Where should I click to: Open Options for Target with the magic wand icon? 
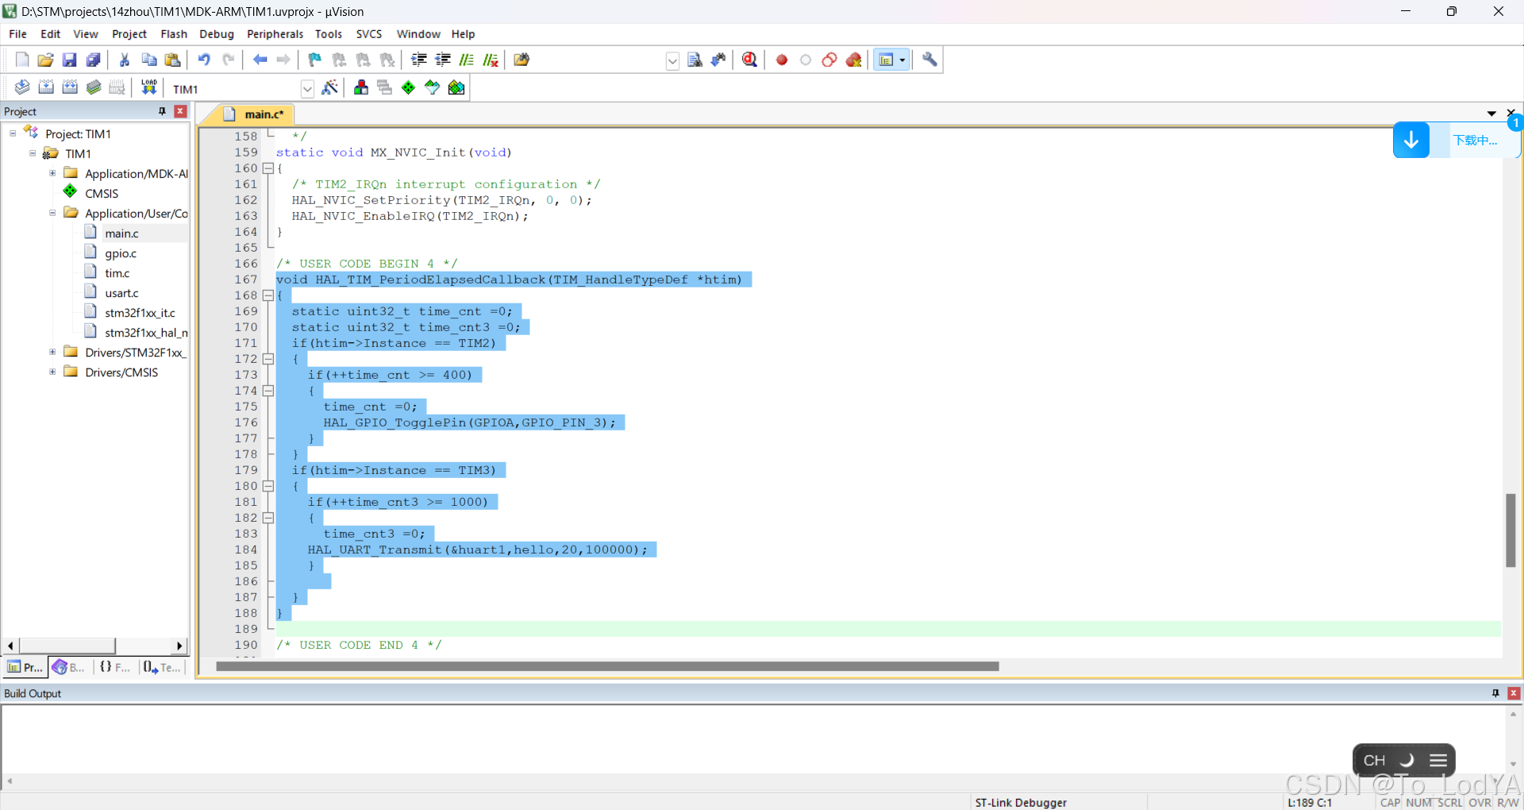(330, 87)
